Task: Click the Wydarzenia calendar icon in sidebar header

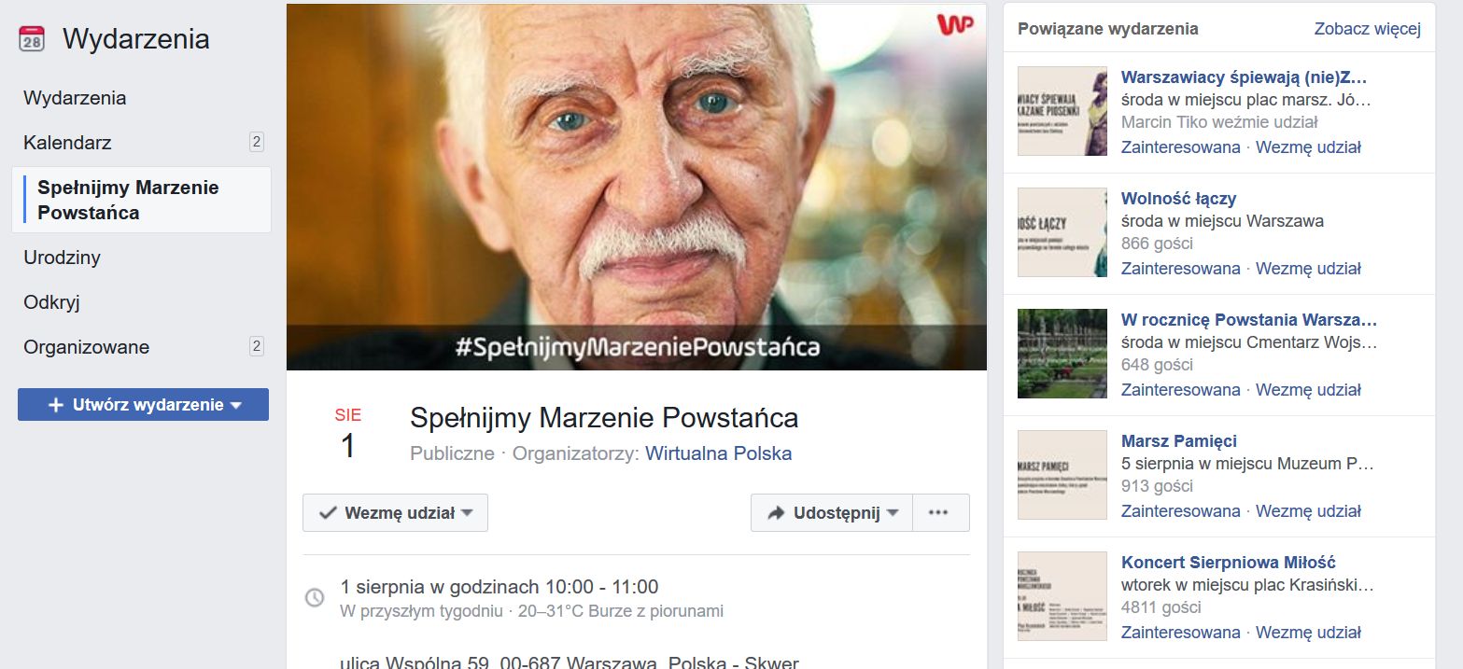Action: point(32,39)
